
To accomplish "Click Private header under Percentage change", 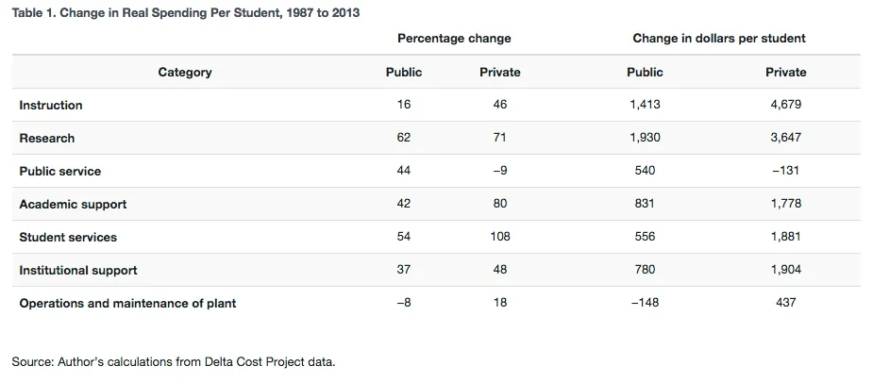I will coord(500,72).
